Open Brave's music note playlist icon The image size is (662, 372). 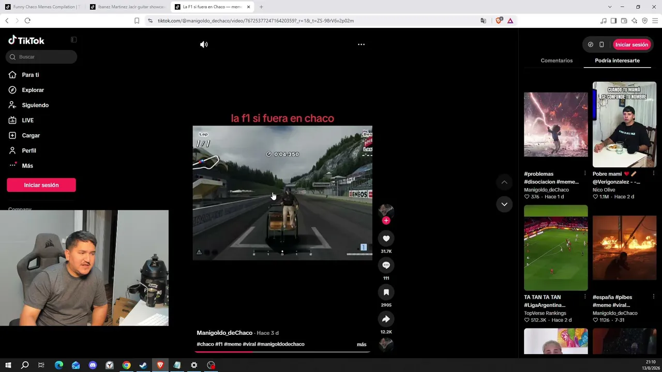point(604,21)
